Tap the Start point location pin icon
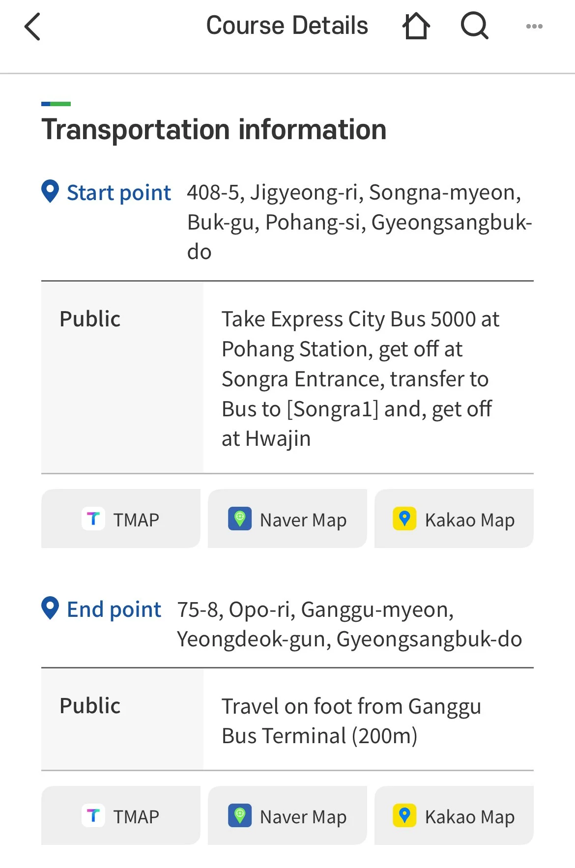 50,191
